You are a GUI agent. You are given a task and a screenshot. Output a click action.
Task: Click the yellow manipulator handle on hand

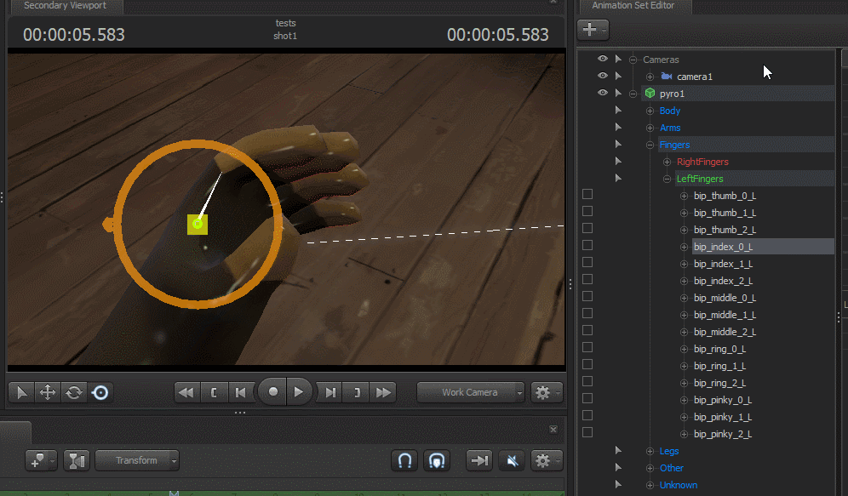[198, 225]
